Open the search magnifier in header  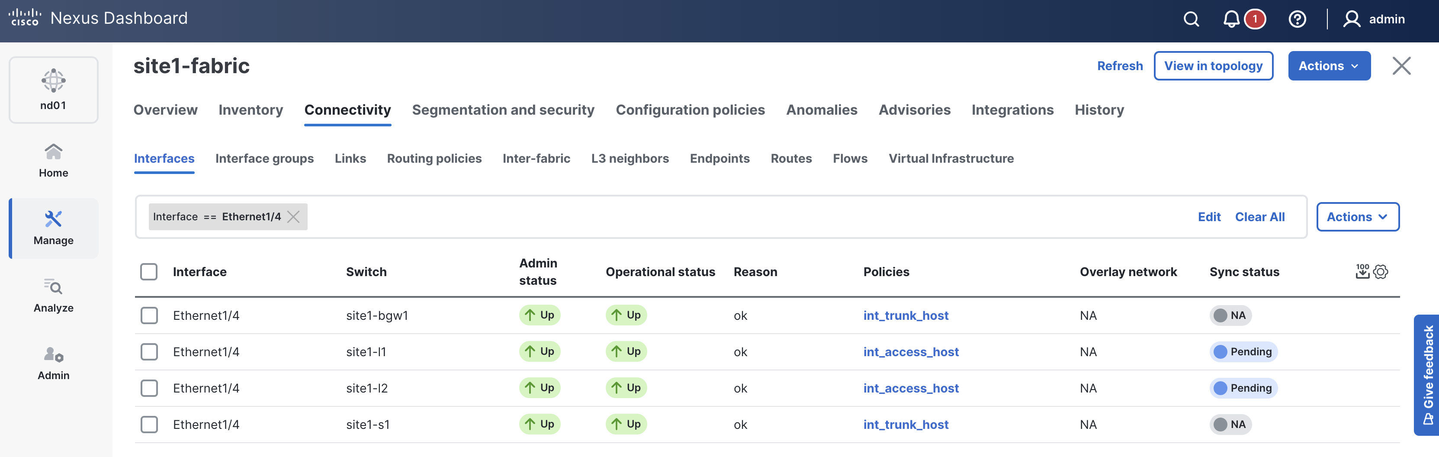(1191, 19)
